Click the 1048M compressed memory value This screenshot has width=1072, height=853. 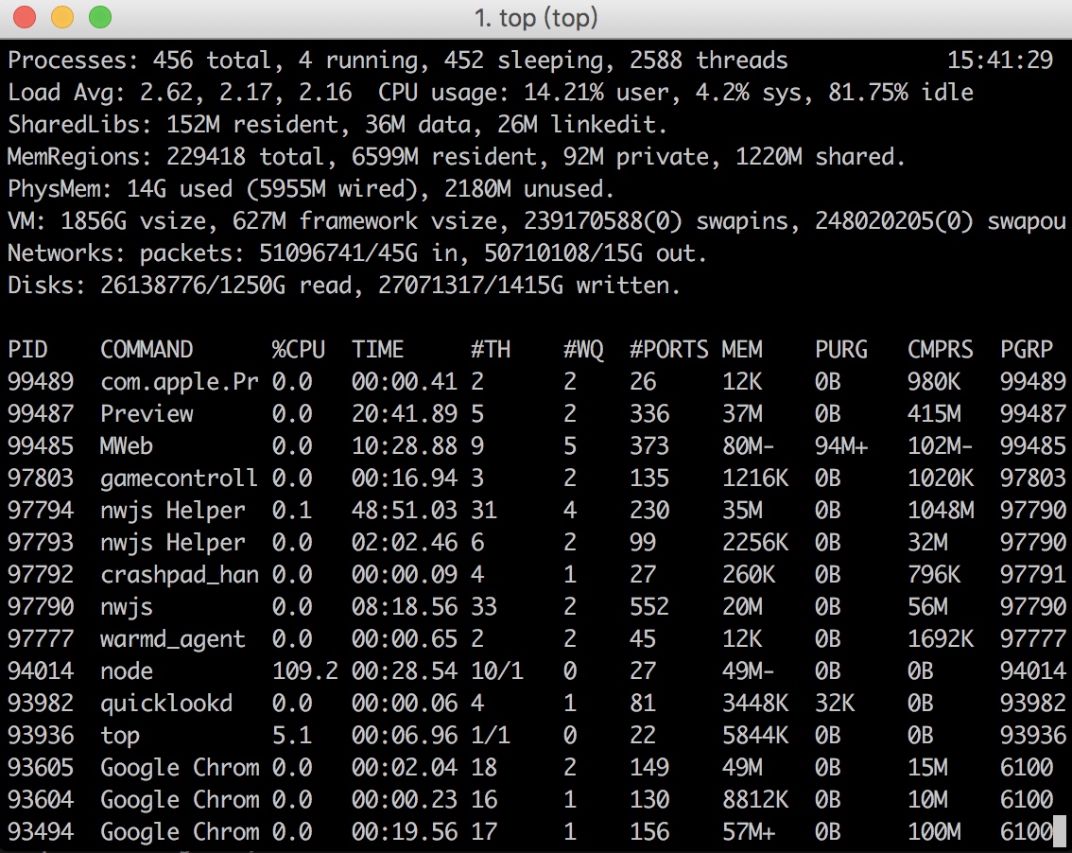[940, 511]
